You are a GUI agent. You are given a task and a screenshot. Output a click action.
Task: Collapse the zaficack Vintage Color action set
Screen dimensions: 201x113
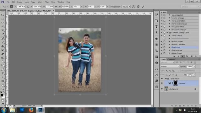pyautogui.click(x=167, y=33)
